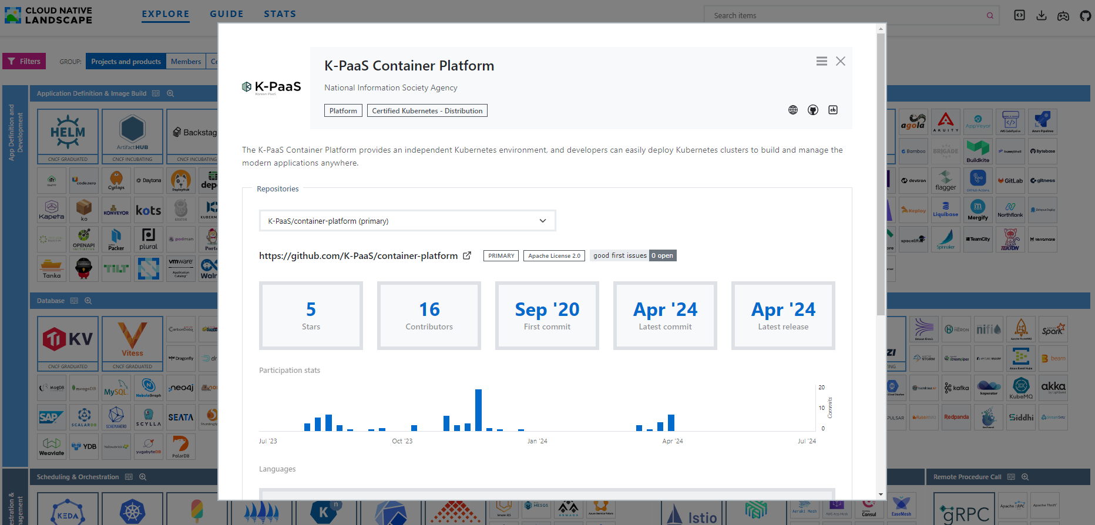1095x525 pixels.
Task: Go to the Guide tab
Action: pyautogui.click(x=226, y=14)
